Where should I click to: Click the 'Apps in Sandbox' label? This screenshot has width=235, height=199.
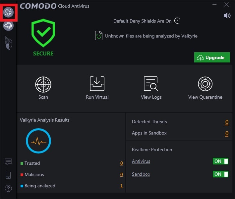pyautogui.click(x=149, y=133)
